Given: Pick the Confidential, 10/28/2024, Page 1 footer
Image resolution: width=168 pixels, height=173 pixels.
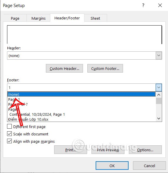Looking at the screenshot, I should coord(81,114).
